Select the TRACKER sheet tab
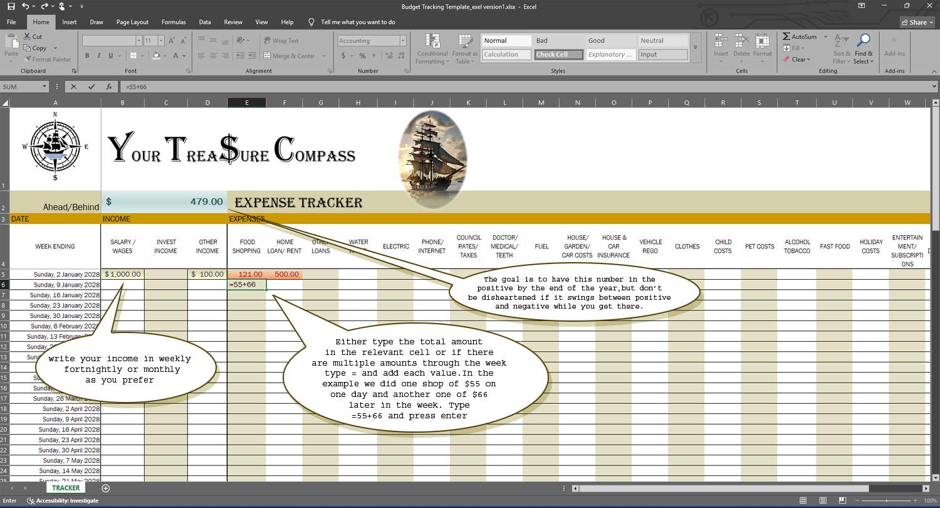Viewport: 940px width, 508px height. tap(66, 488)
